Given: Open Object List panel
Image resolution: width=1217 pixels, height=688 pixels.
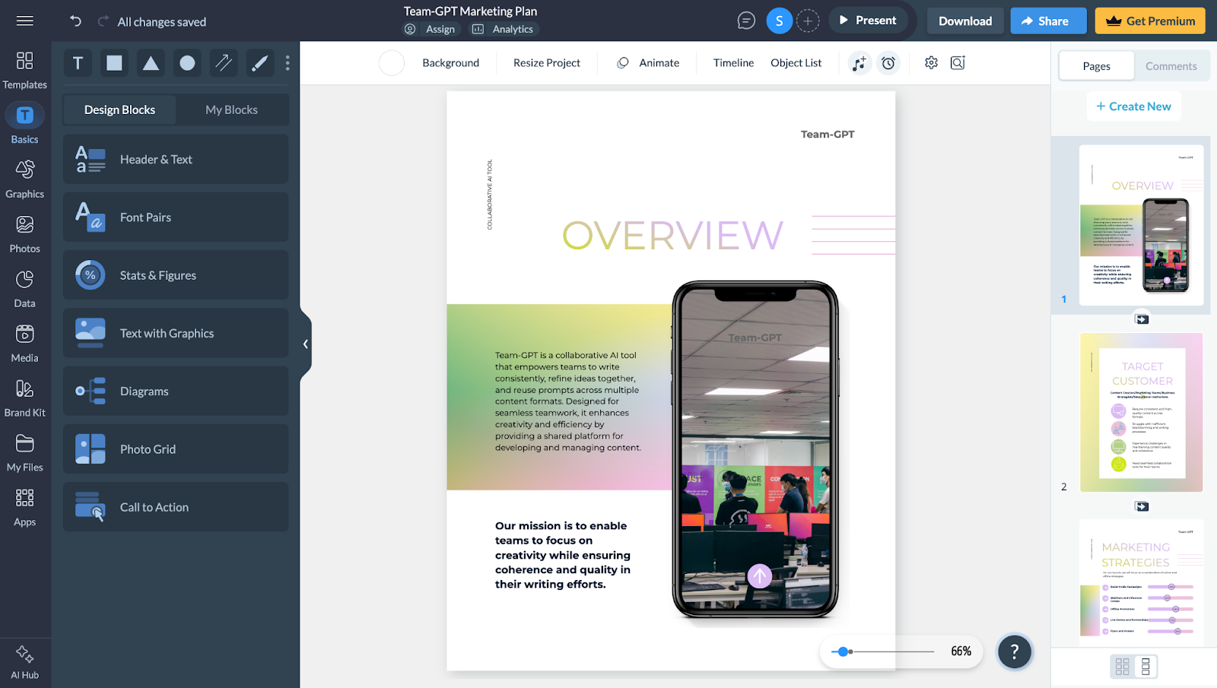Looking at the screenshot, I should (x=796, y=62).
